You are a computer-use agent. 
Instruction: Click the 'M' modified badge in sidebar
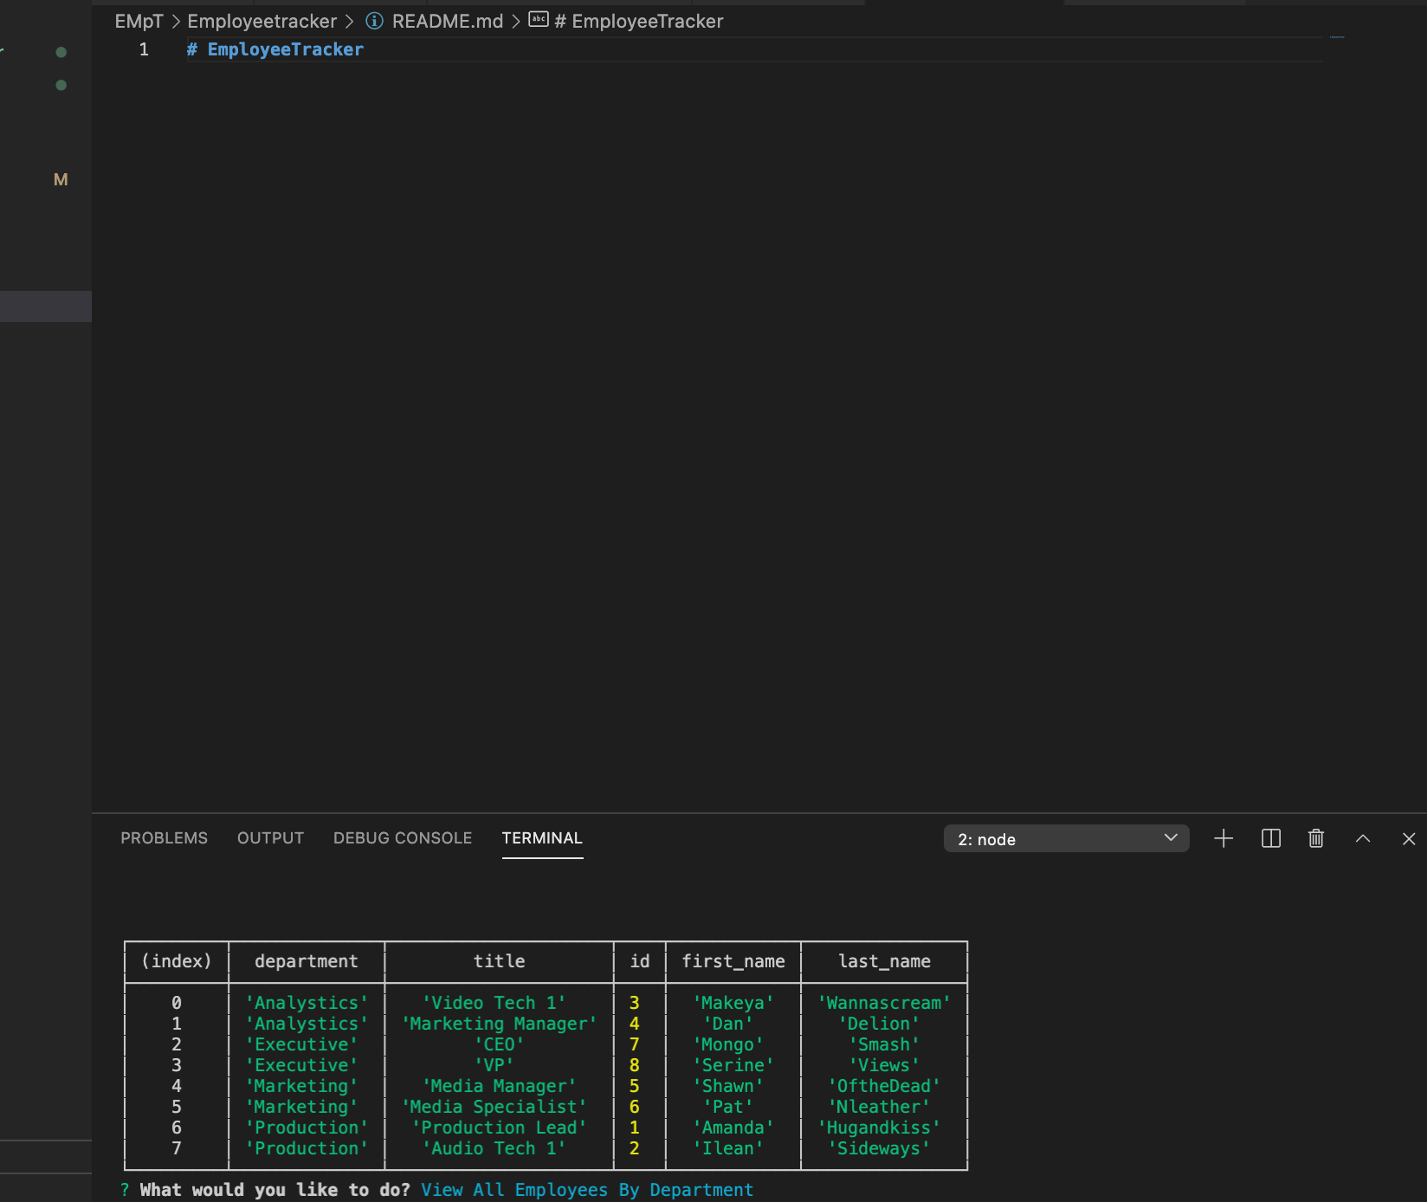61,179
